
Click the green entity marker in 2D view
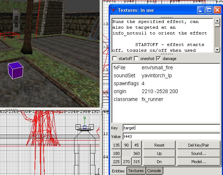click(85, 118)
